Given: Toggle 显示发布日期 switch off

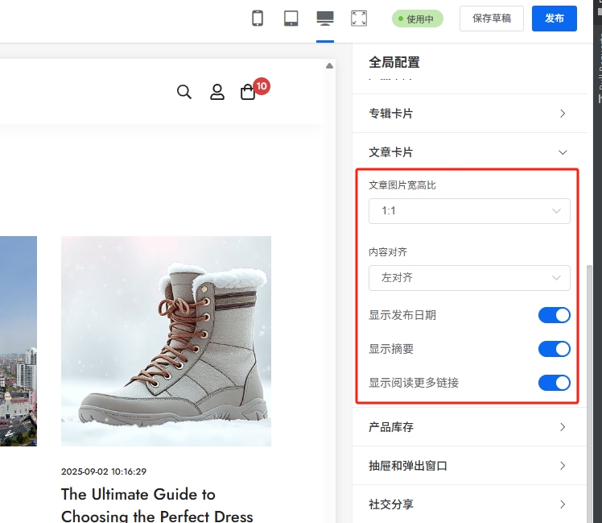Looking at the screenshot, I should click(554, 315).
